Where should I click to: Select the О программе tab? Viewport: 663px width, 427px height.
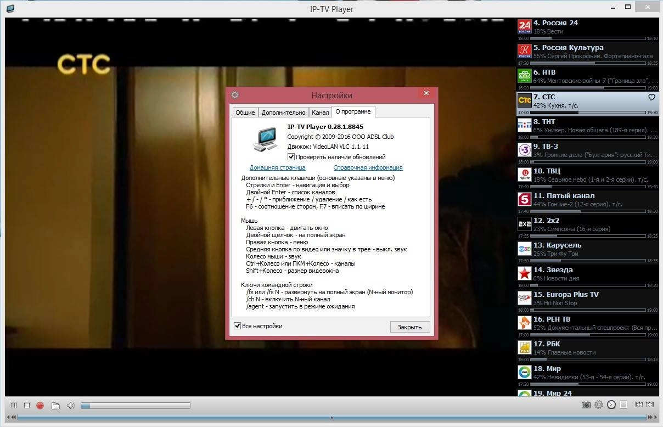[353, 111]
